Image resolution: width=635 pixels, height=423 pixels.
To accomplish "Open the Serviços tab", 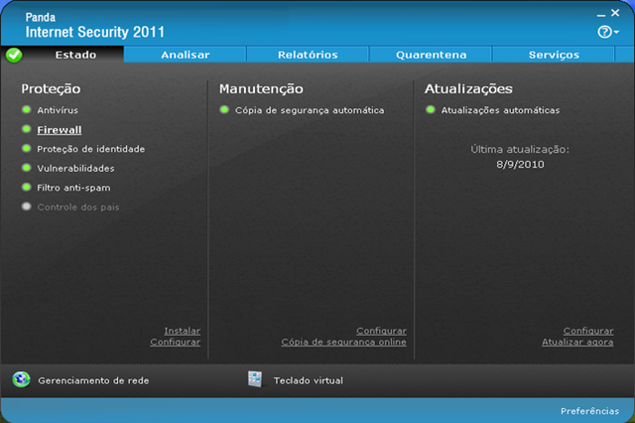I will click(554, 55).
